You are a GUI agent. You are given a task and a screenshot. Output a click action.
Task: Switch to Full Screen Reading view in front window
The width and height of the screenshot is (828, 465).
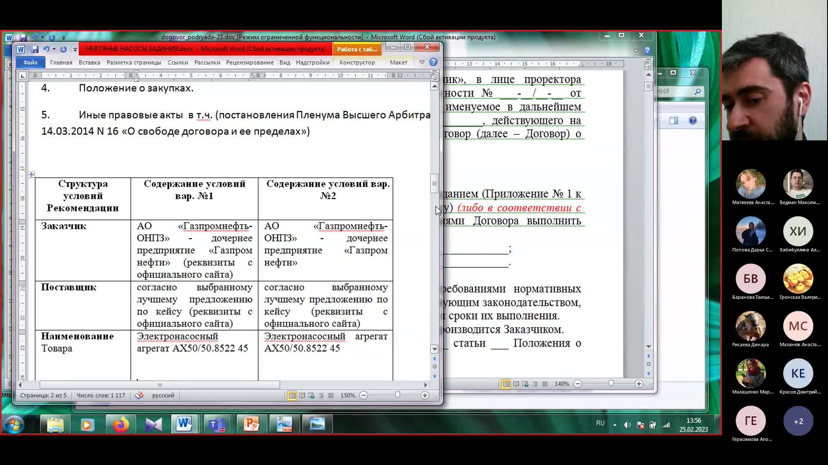(302, 395)
